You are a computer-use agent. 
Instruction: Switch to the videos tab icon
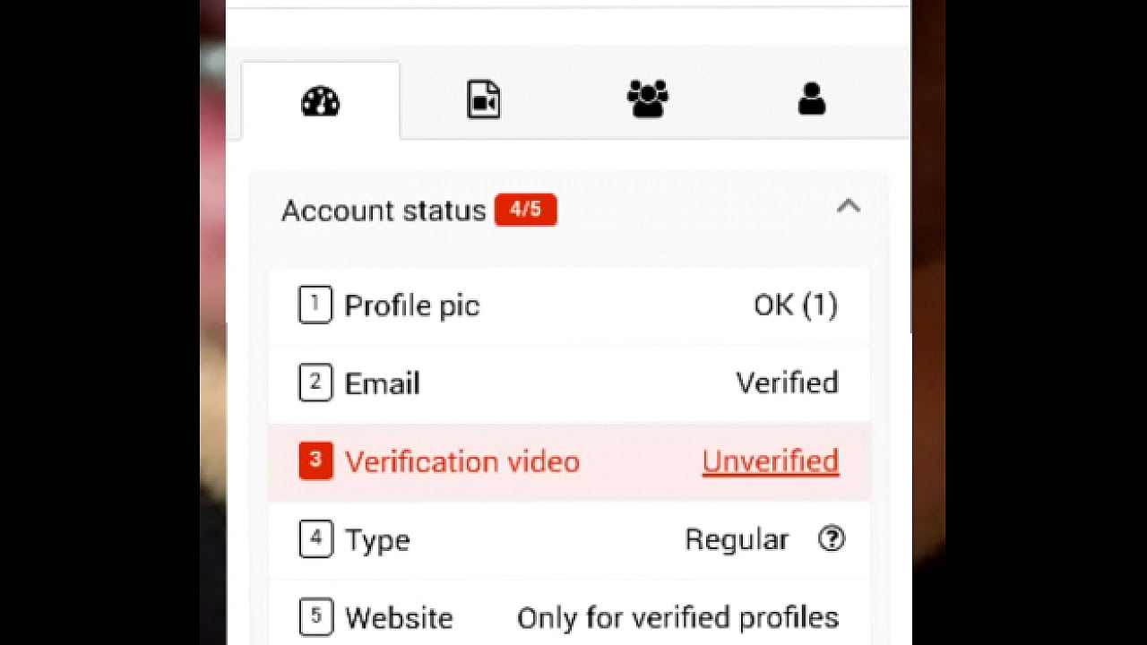coord(484,100)
